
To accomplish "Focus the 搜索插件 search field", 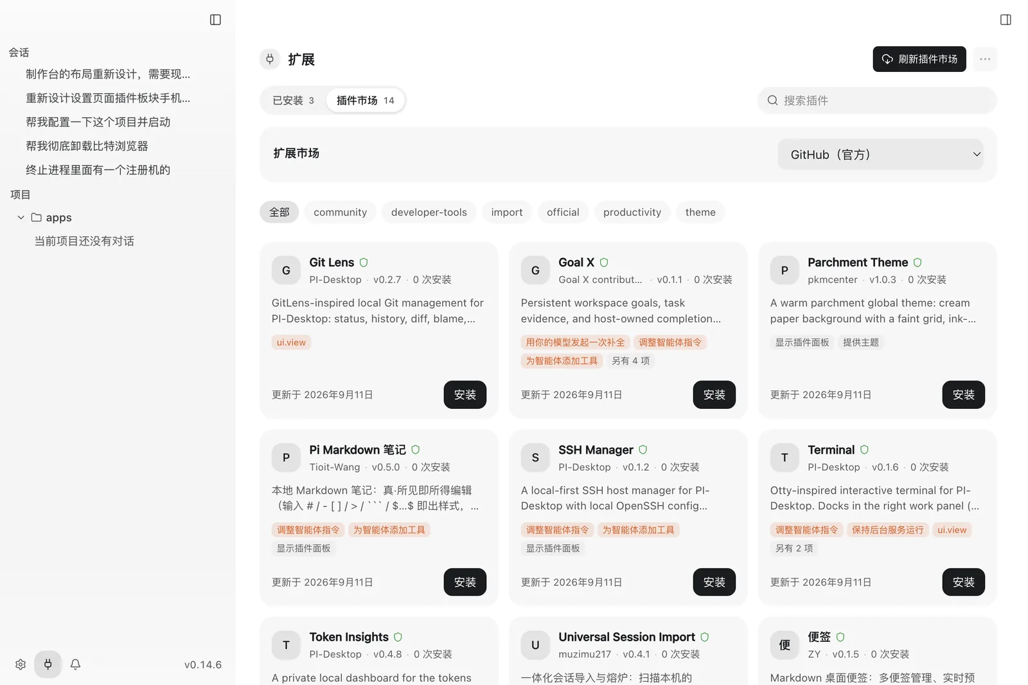I will click(877, 101).
